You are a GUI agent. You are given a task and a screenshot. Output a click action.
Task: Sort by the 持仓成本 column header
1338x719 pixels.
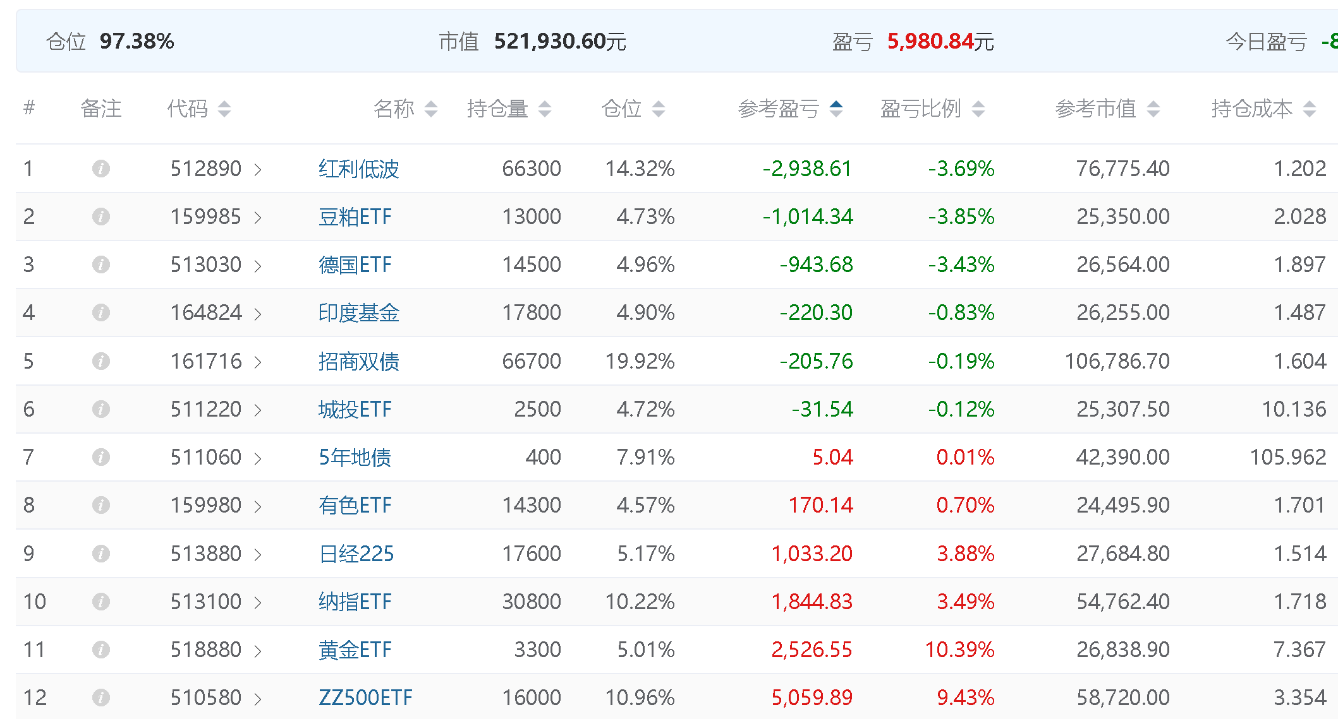coord(1251,109)
